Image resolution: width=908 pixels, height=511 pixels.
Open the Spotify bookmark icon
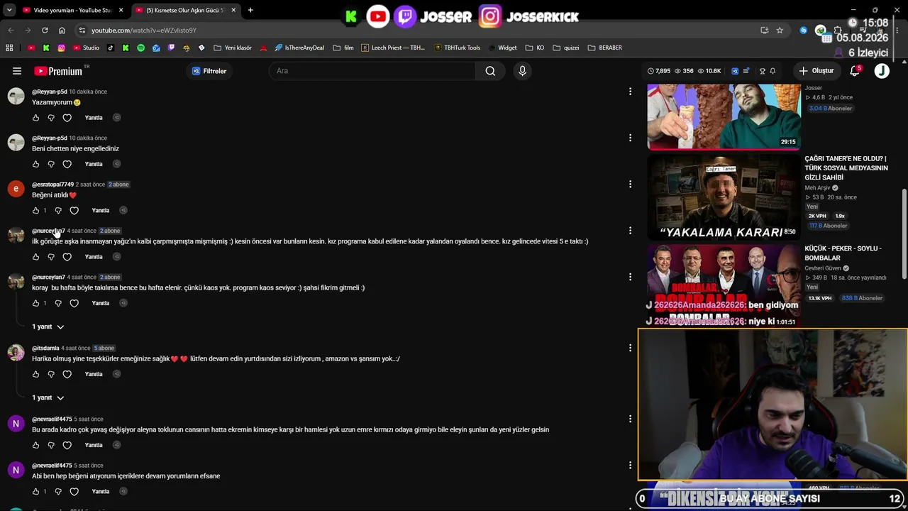[140, 48]
